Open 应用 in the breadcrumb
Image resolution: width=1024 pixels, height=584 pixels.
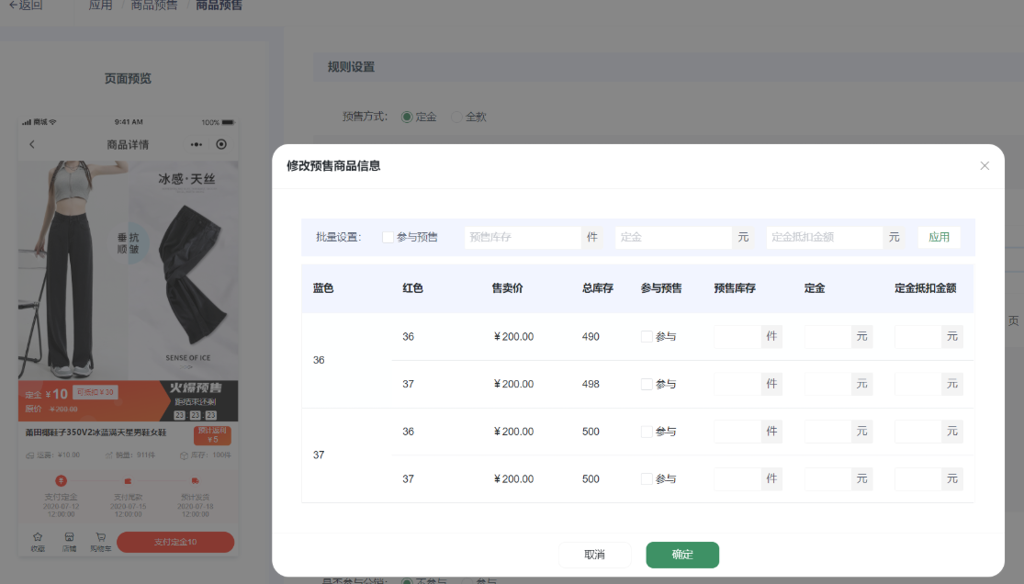point(100,6)
